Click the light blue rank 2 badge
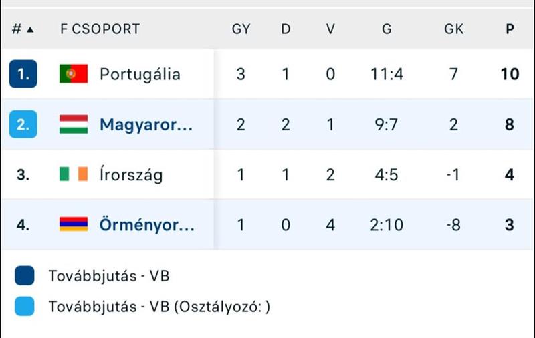The image size is (535, 338). (23, 124)
